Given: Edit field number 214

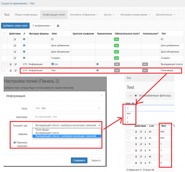Looking at the screenshot, I should point(15,71).
